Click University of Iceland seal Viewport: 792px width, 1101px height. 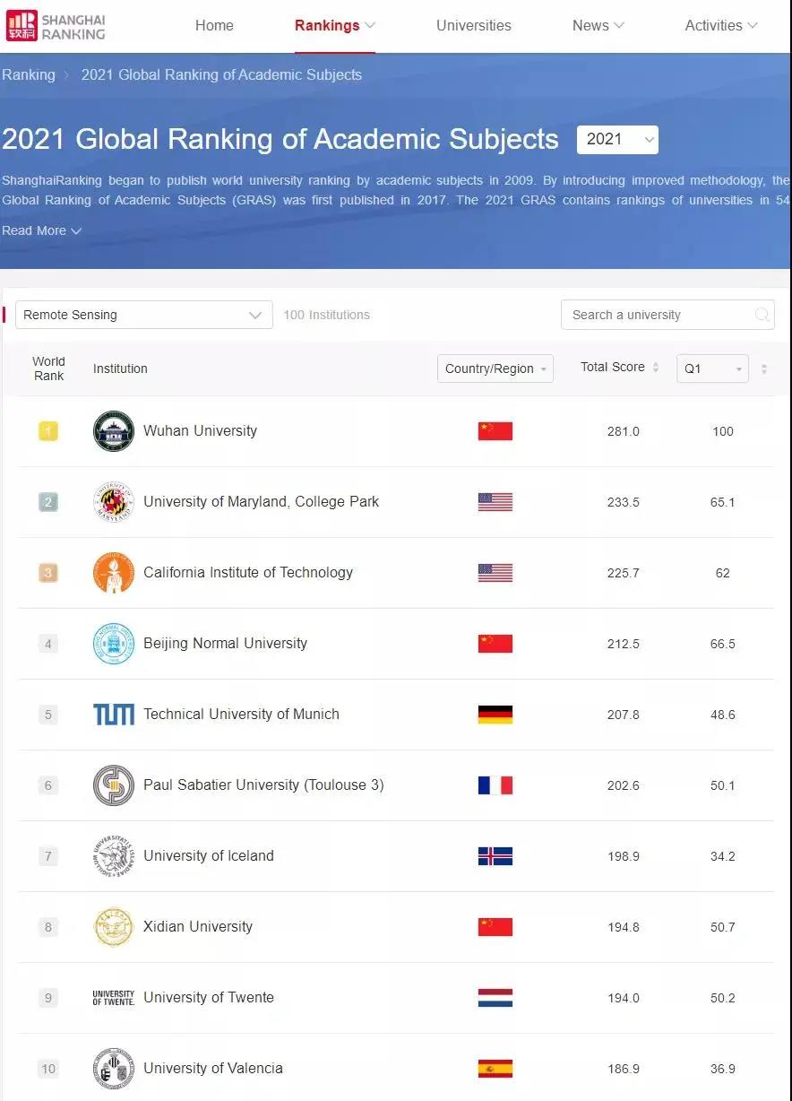[x=114, y=856]
